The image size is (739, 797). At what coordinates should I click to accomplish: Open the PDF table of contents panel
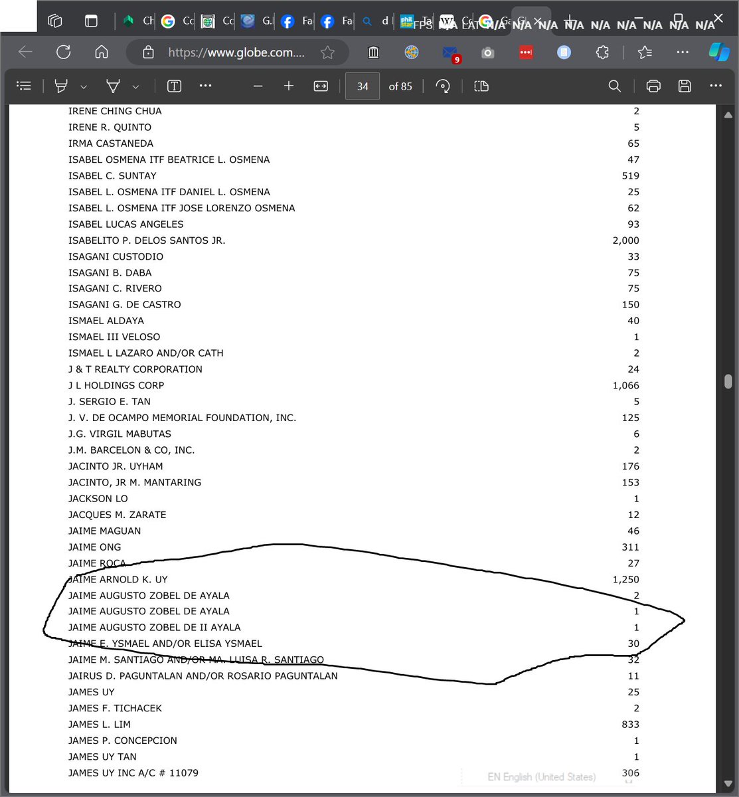[24, 86]
